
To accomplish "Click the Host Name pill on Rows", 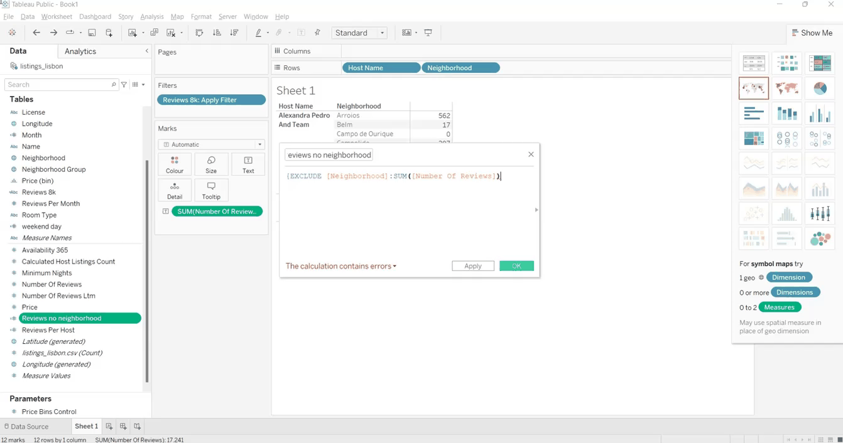I will (x=381, y=68).
